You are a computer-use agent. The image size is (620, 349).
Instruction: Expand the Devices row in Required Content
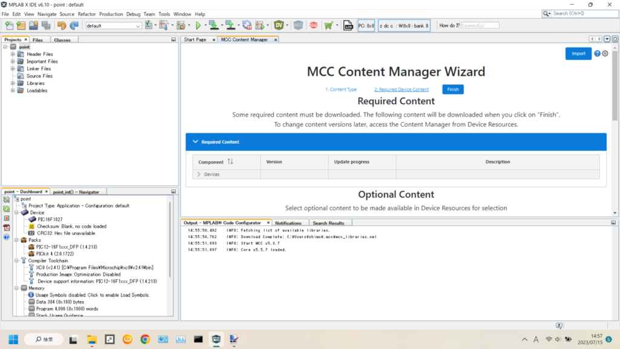[x=199, y=174]
